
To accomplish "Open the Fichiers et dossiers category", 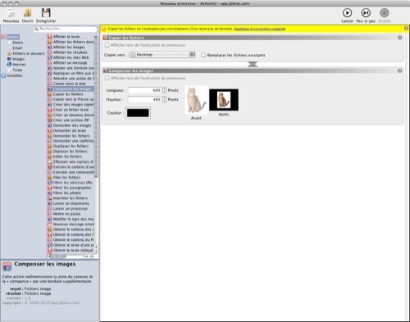I will (29, 53).
